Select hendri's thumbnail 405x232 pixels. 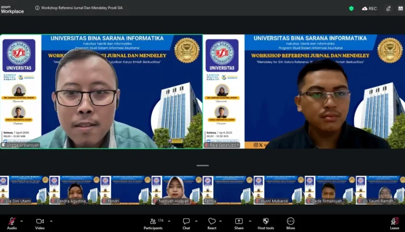coord(126,190)
